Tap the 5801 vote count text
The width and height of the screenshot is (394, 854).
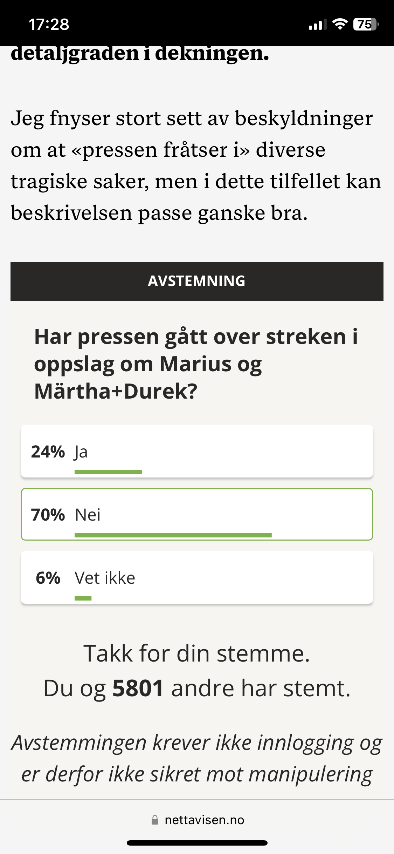coord(138,688)
